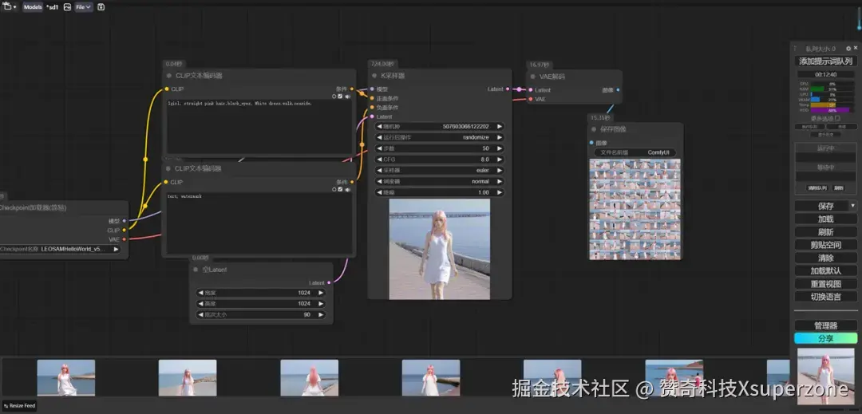Click the negative prompt text box

coord(259,223)
